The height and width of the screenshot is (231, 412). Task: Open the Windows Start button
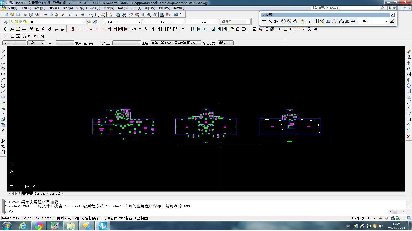coord(7,226)
